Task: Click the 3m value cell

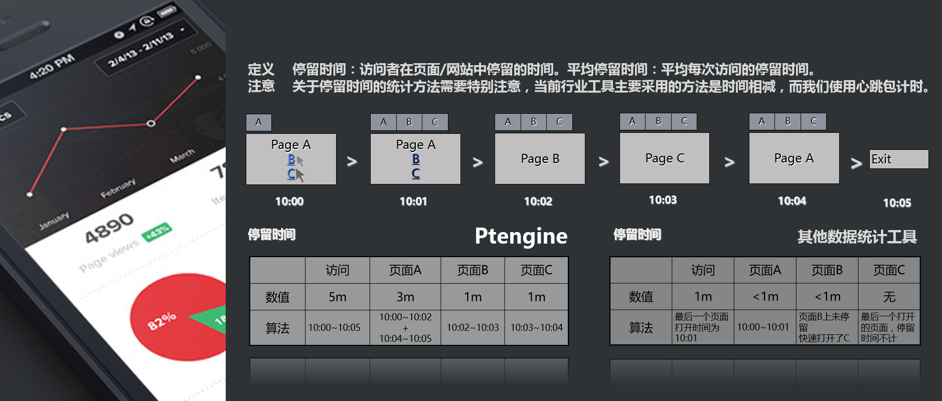Action: 405,297
